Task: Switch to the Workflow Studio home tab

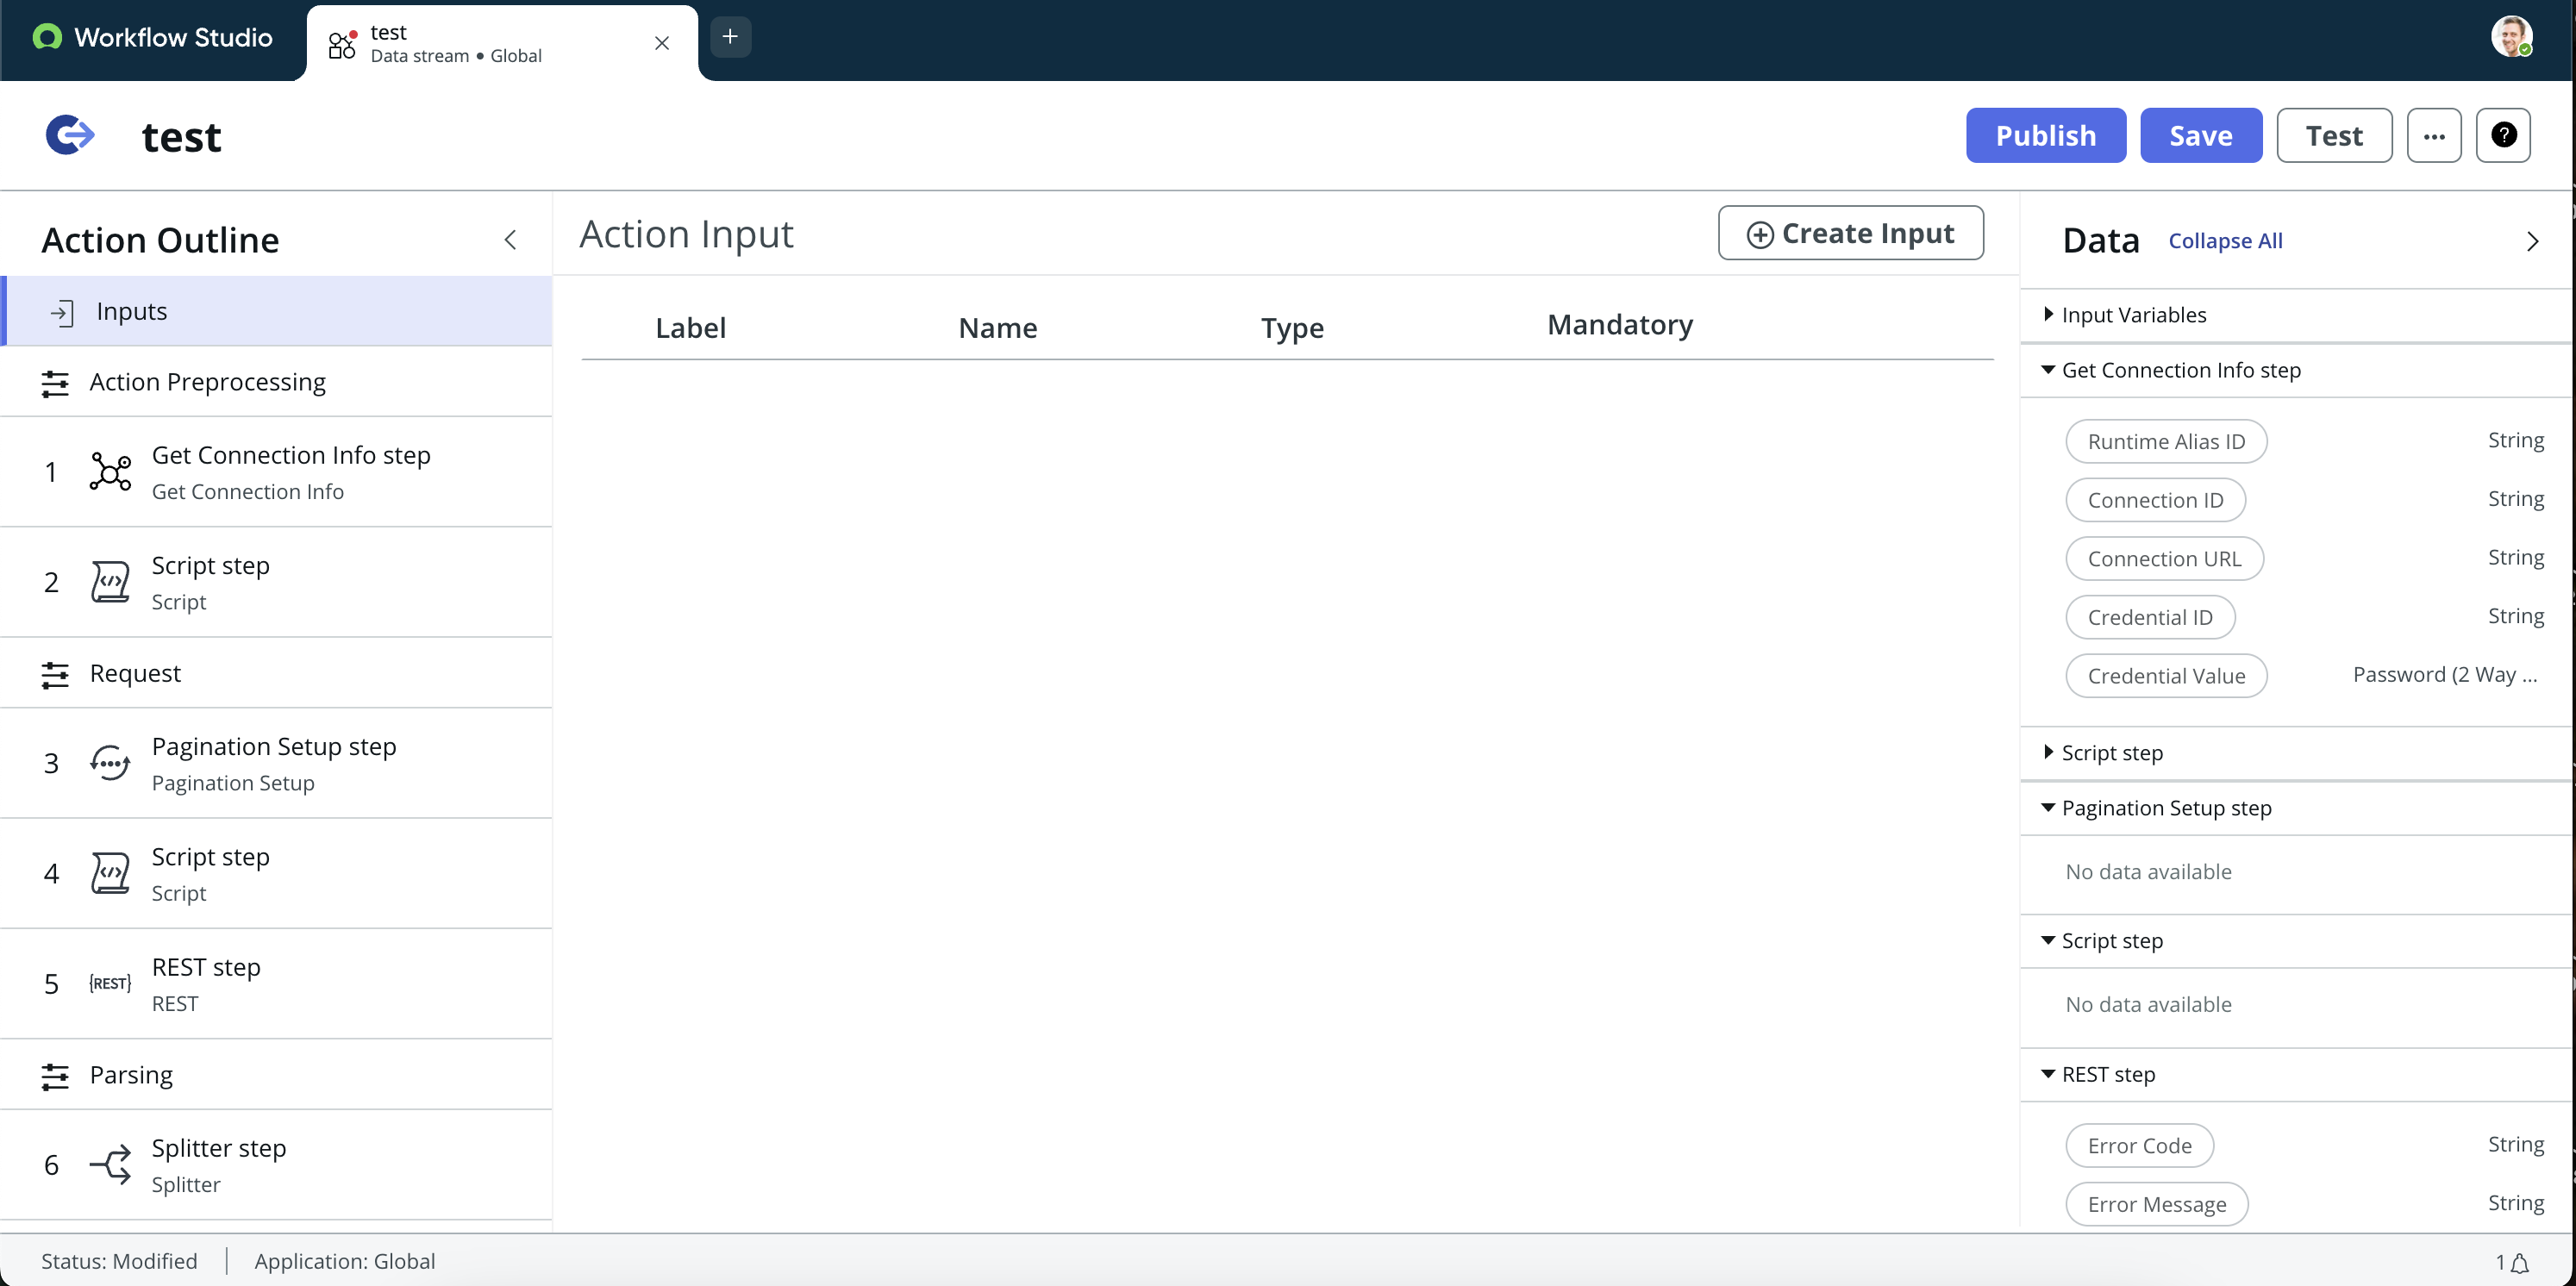Action: click(x=153, y=38)
